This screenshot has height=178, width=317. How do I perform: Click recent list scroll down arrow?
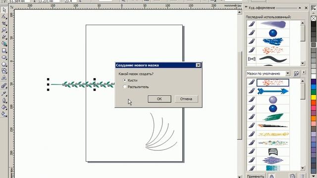(303, 63)
